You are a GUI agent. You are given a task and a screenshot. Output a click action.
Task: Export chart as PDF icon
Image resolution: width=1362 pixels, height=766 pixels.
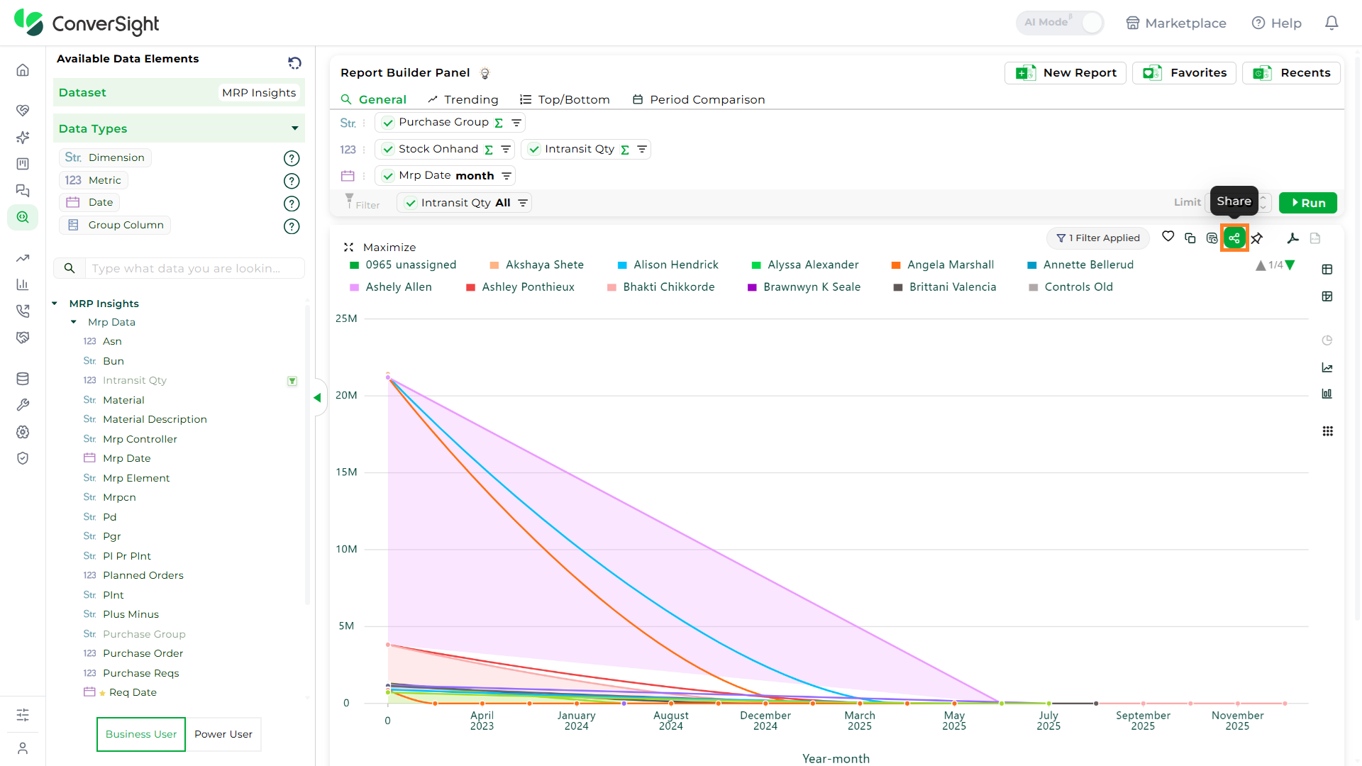[1293, 238]
